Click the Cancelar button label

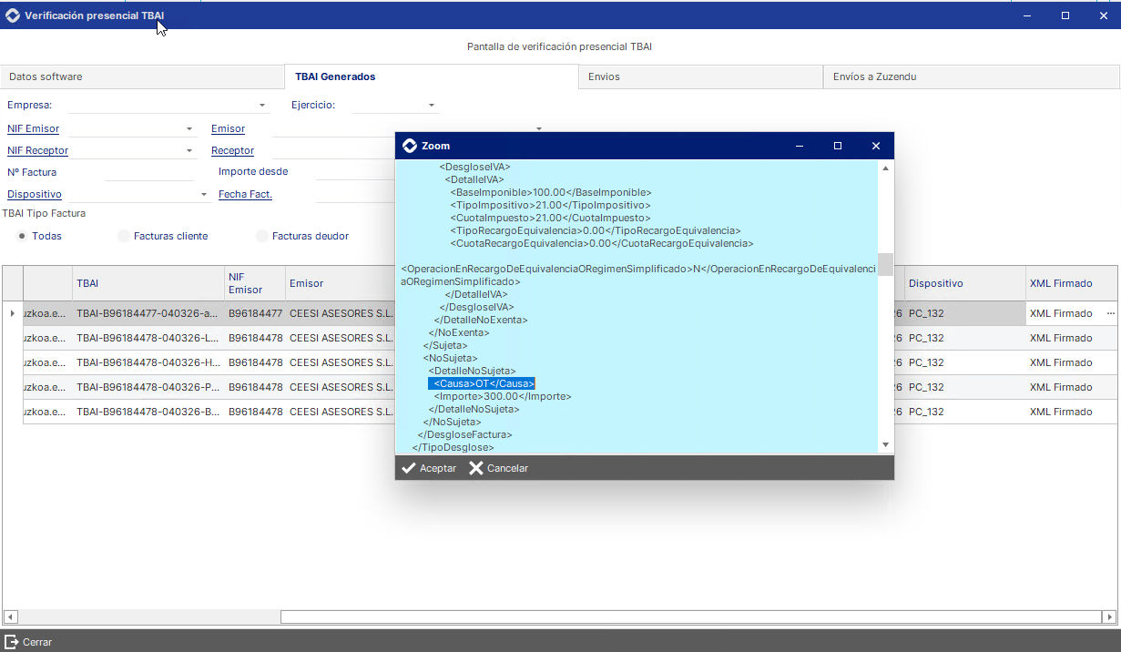507,468
